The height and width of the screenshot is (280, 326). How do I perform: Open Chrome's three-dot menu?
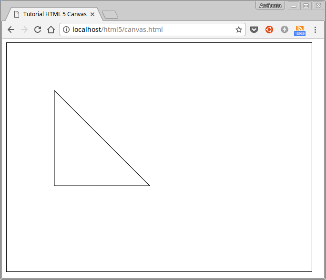pyautogui.click(x=315, y=30)
